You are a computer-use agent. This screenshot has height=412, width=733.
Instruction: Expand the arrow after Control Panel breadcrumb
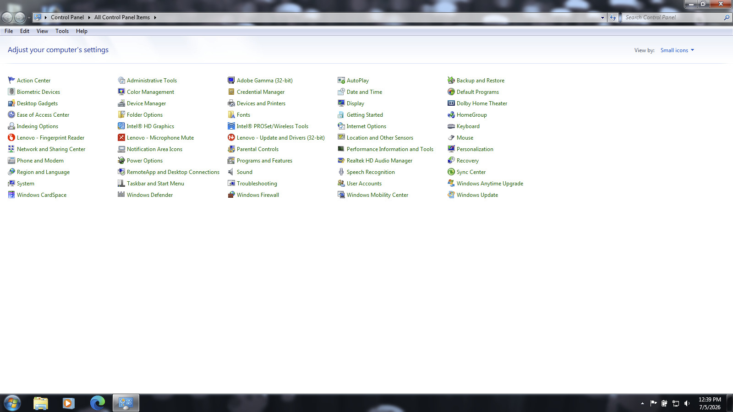click(89, 17)
